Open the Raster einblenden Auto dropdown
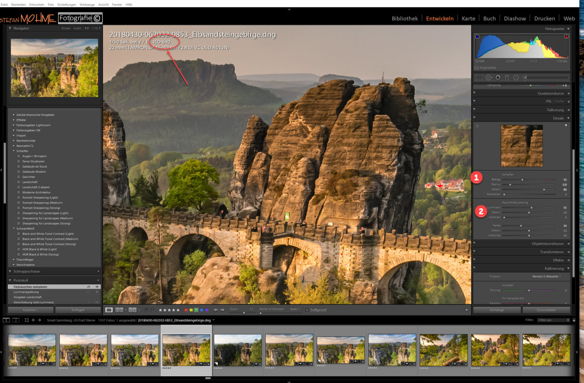This screenshot has width=584, height=383. 295,309
